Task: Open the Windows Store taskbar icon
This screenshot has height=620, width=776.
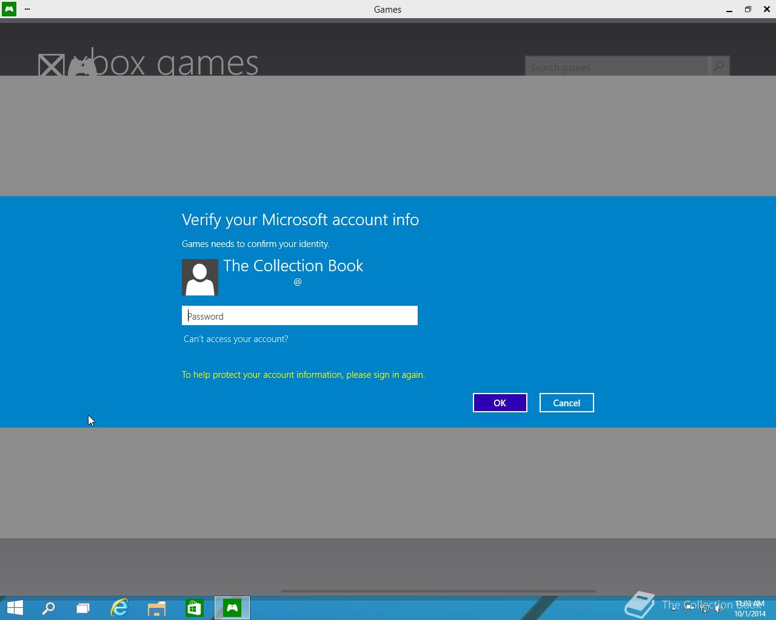Action: coord(195,608)
